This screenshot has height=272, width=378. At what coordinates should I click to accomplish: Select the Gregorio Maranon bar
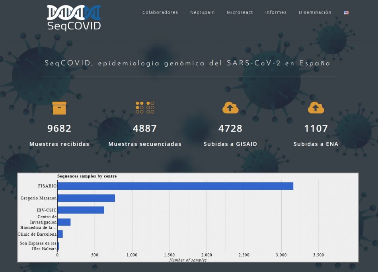(x=86, y=198)
